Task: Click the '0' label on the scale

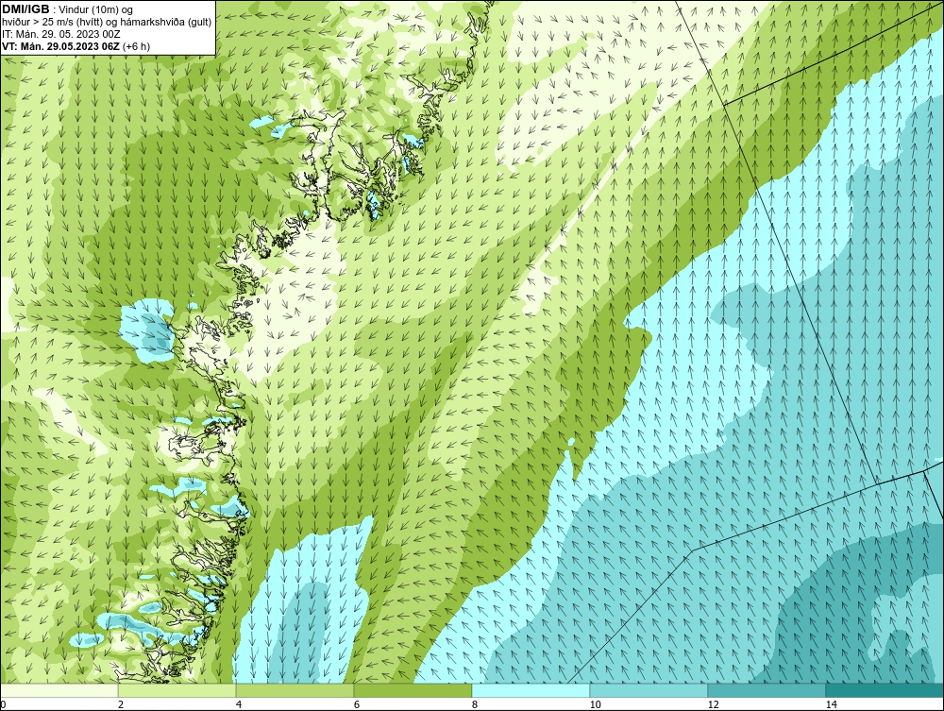Action: [3, 705]
